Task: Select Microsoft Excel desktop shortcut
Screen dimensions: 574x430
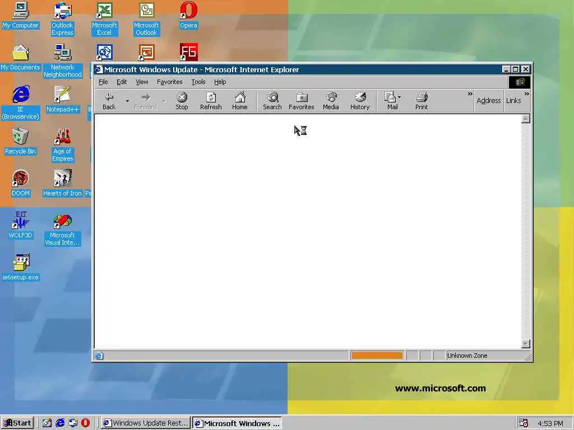Action: pos(104,19)
